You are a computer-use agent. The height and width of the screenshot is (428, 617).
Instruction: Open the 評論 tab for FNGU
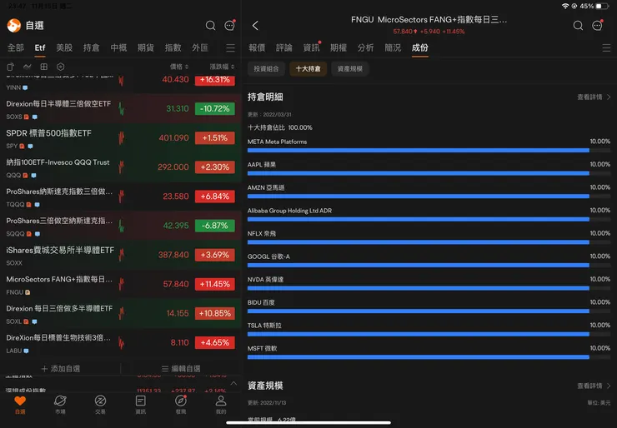click(284, 48)
